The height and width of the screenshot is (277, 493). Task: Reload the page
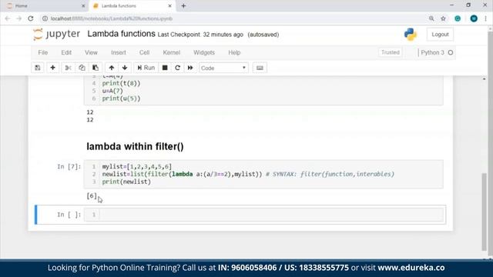[x=31, y=18]
